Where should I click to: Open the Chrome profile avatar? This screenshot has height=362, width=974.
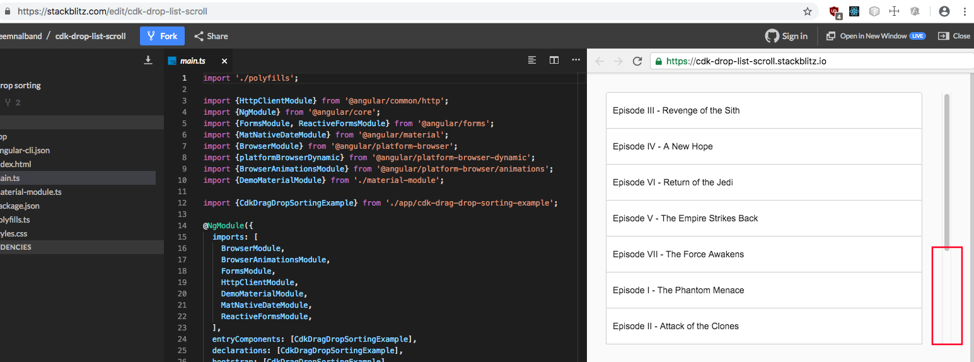[944, 11]
